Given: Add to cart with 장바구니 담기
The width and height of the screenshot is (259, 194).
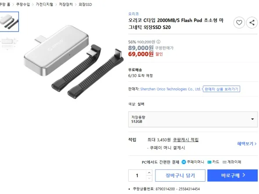Looking at the screenshot, I should (x=180, y=175).
